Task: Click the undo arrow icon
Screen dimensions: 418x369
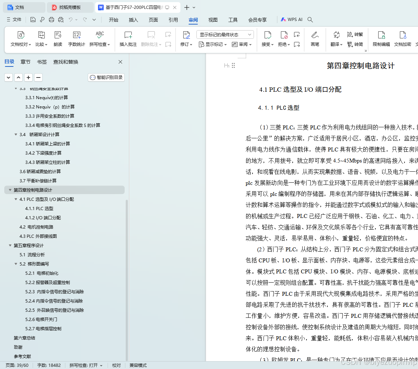Action: [70, 20]
